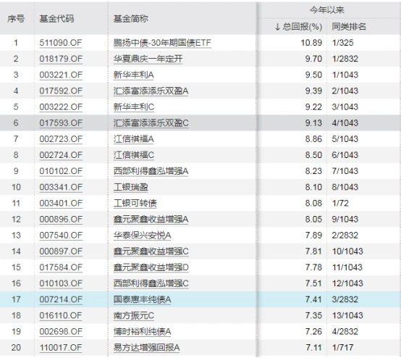Viewport: 401px width, 358px height.
Task: Open fund 新华丰利A
Action: coord(134,75)
